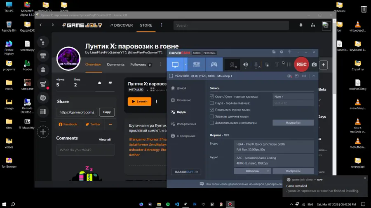371x208 pixels.
Task: Like the game with thumbs up
Action: click(99, 83)
